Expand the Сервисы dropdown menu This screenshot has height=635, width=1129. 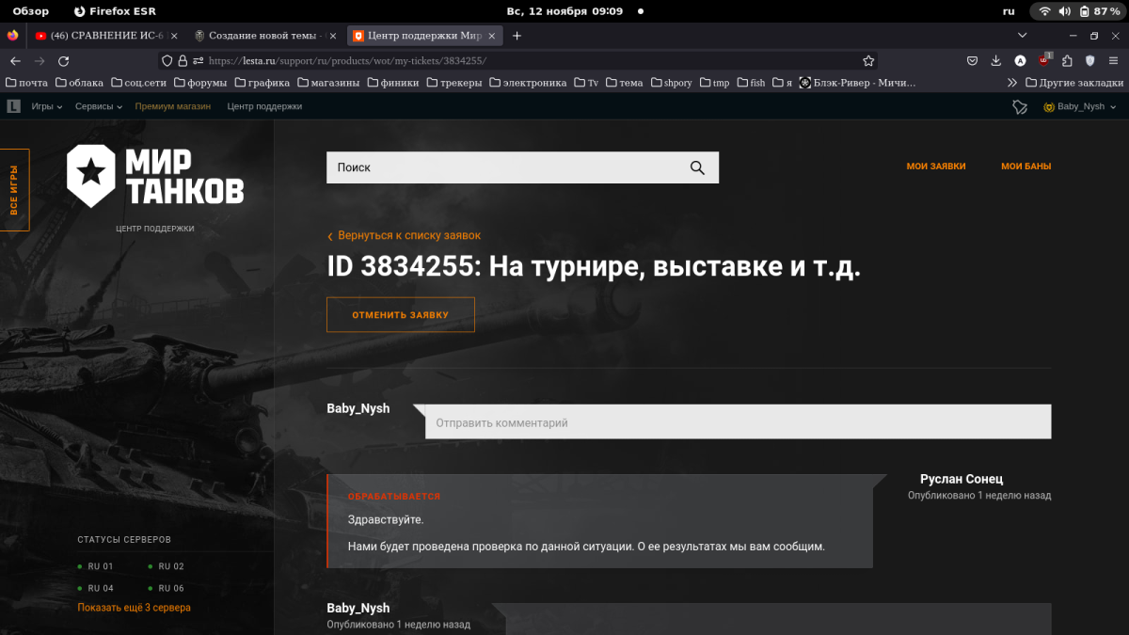[99, 107]
